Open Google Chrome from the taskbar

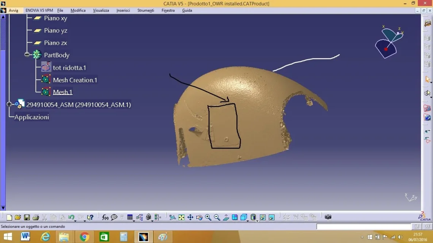pos(84,237)
